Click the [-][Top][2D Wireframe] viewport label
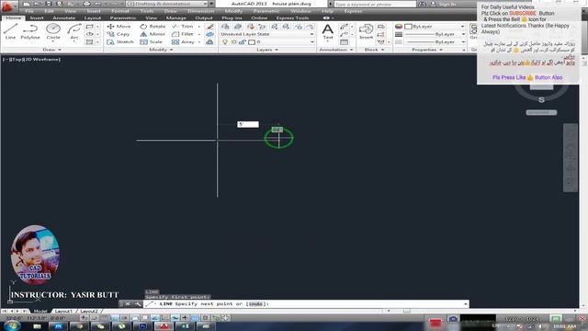The width and height of the screenshot is (588, 331). click(31, 59)
